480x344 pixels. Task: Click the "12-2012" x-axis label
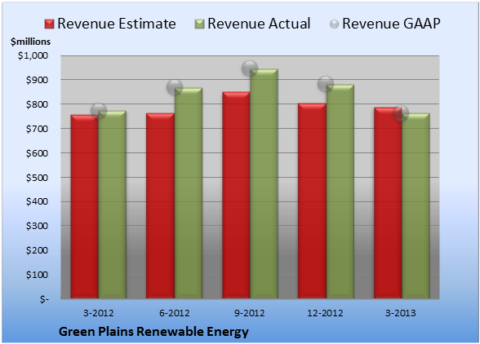pos(325,313)
